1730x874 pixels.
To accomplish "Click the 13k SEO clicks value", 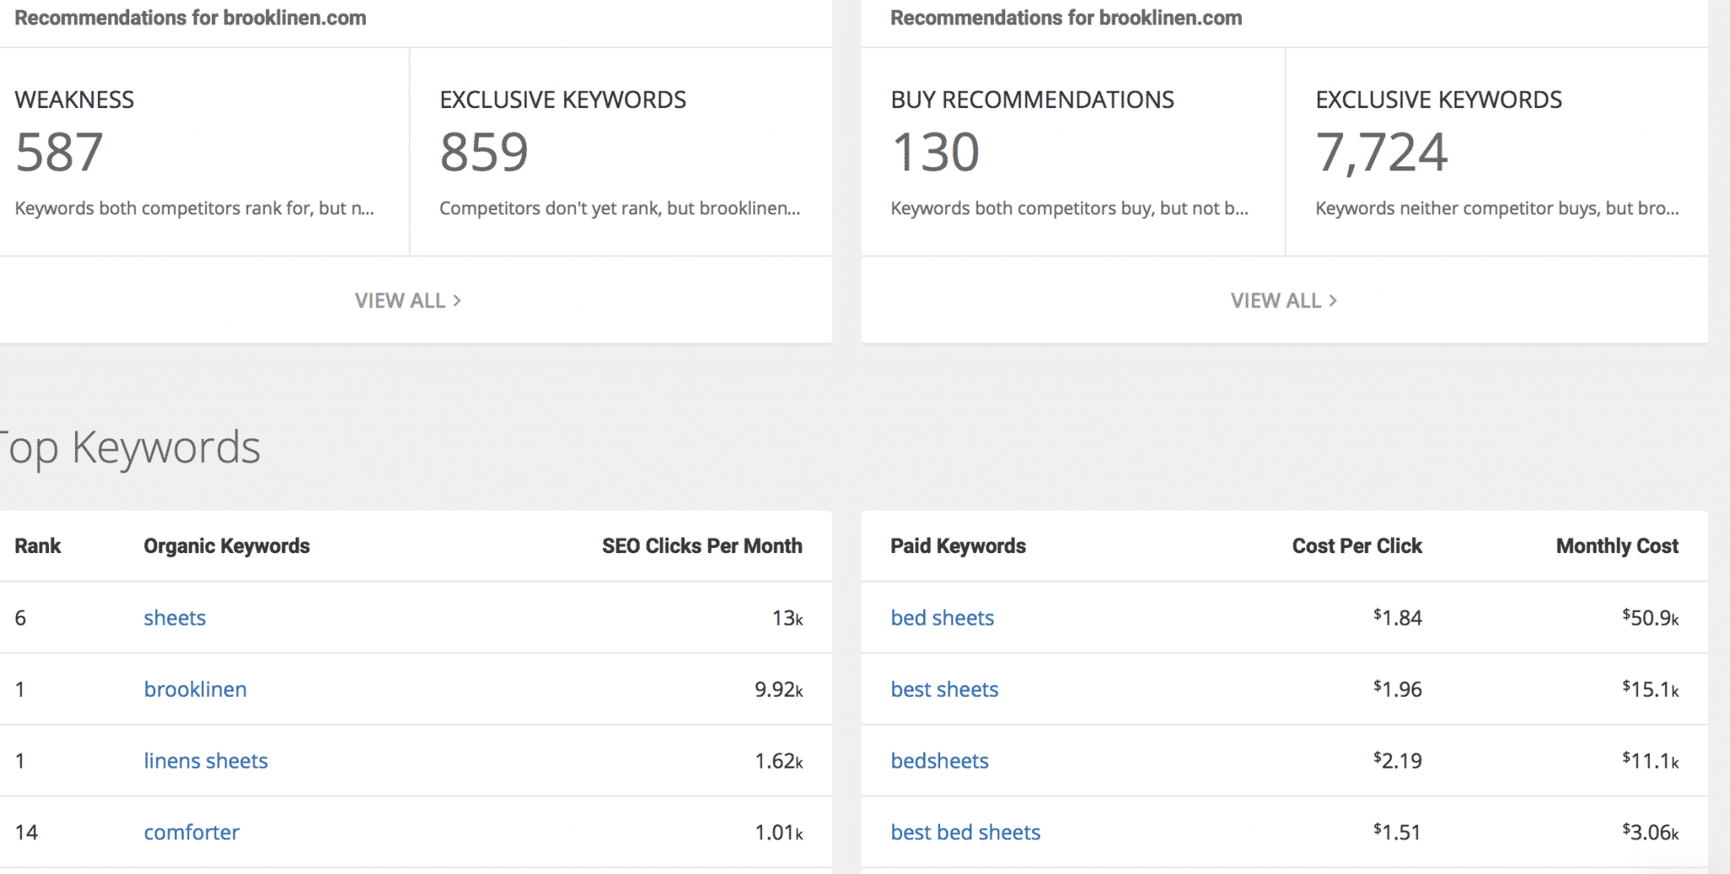I will [x=787, y=618].
